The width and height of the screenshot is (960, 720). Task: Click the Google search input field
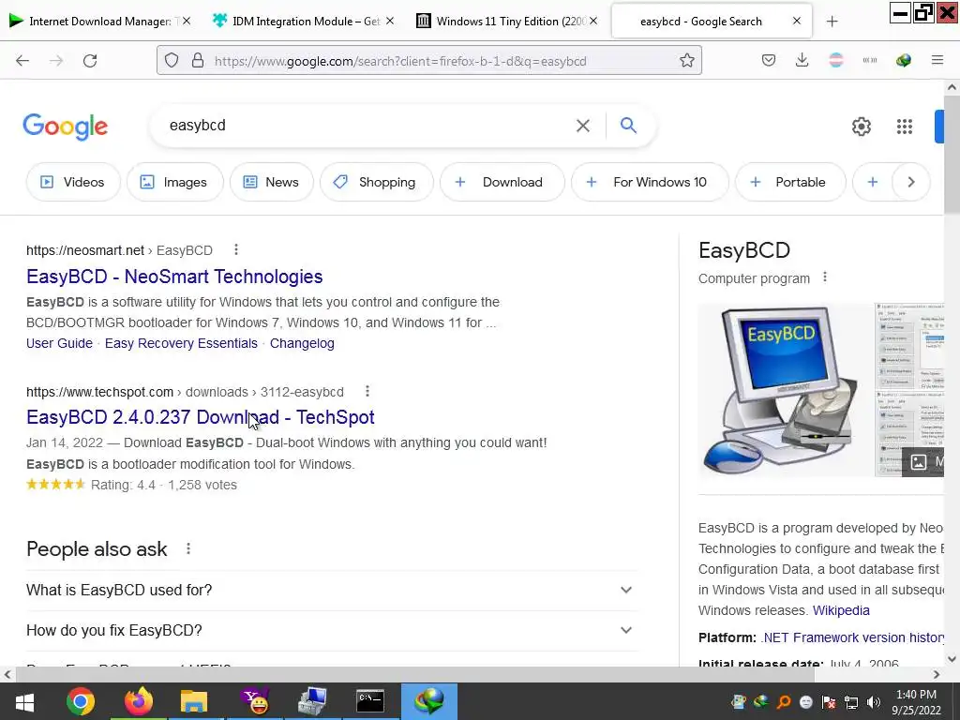click(367, 126)
